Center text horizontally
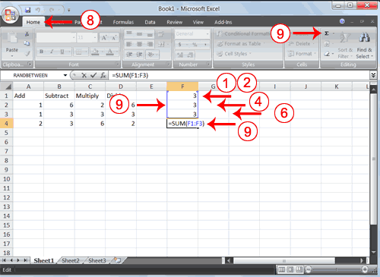 139,44
